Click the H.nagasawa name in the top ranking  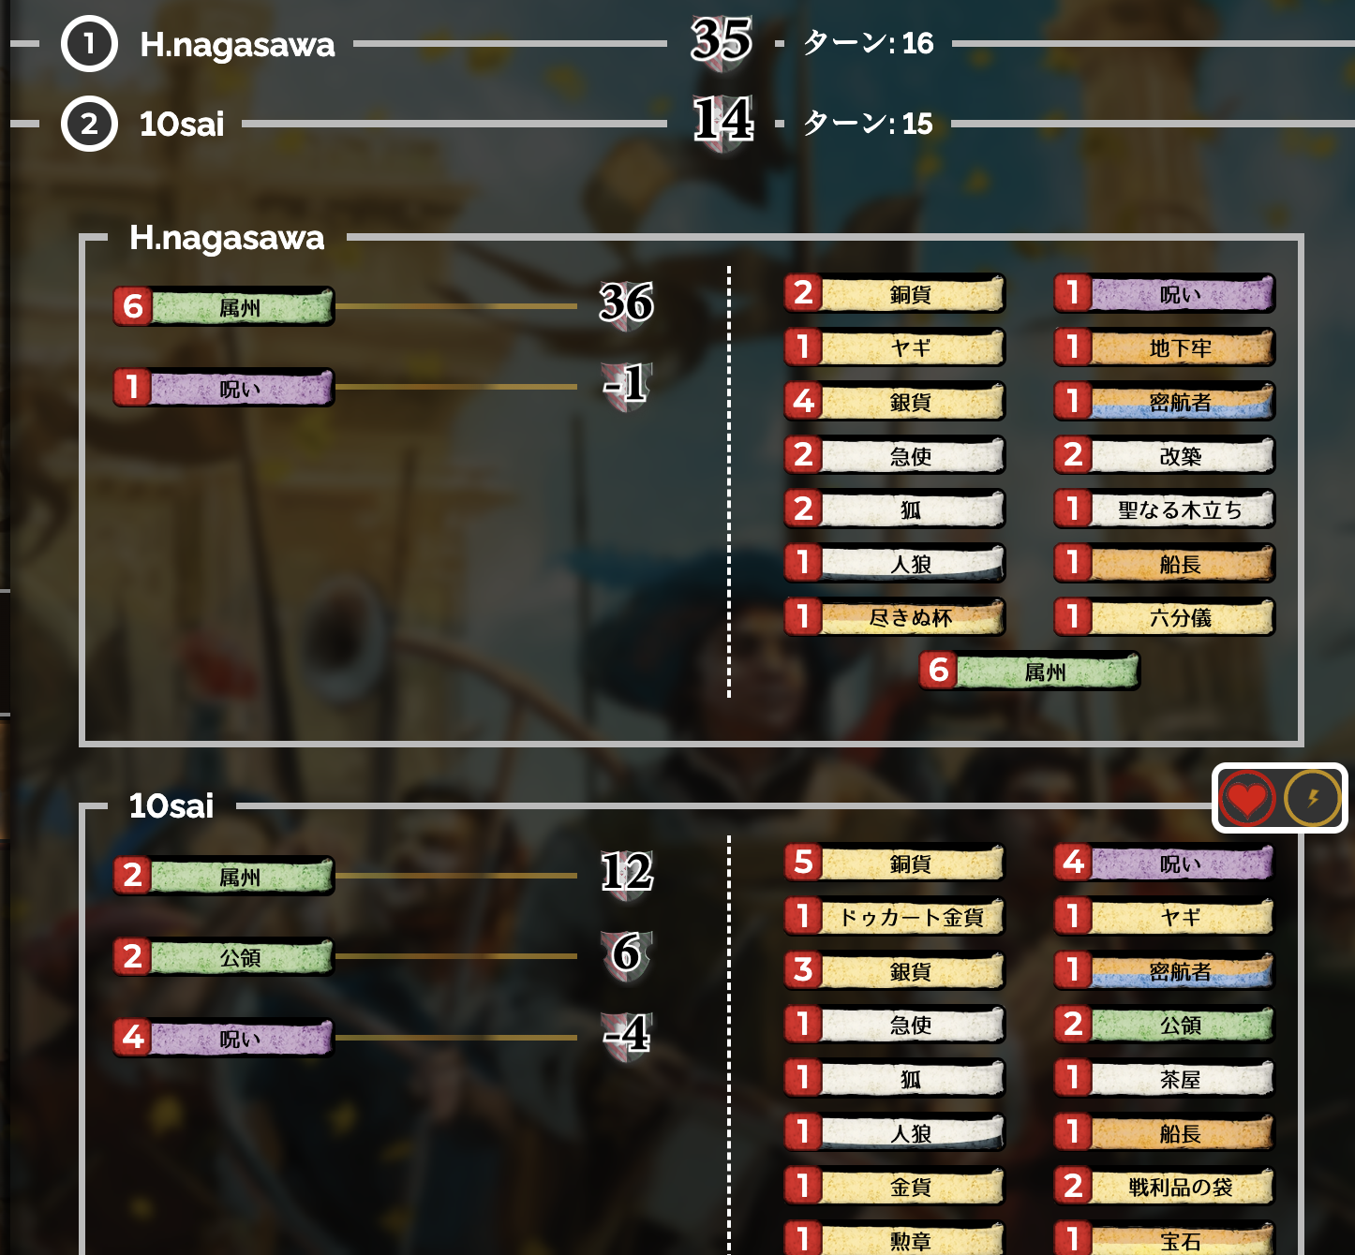237,44
